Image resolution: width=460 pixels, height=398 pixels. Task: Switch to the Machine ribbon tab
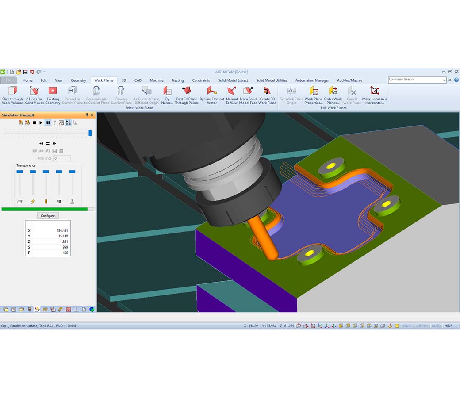pos(157,80)
